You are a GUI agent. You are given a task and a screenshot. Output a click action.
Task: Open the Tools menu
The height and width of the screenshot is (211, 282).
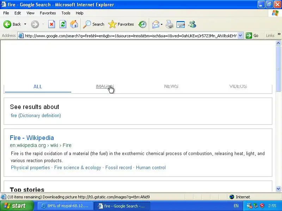(x=66, y=13)
